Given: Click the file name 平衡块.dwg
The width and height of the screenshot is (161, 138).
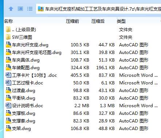Looking at the screenshot, I should pos(24,98).
